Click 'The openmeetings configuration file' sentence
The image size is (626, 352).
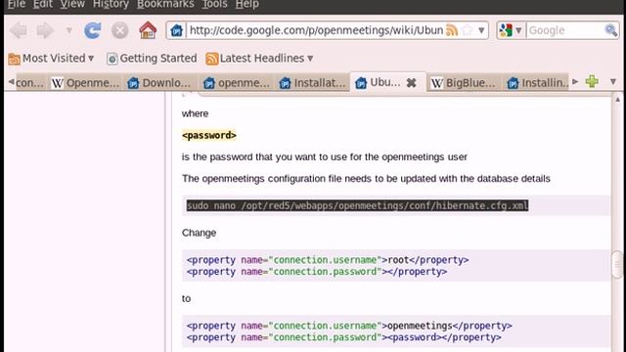tap(366, 178)
